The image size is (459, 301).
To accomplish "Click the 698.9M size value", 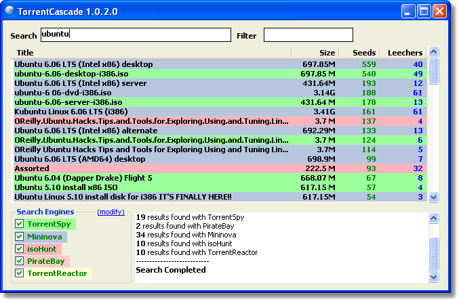I will tap(321, 159).
